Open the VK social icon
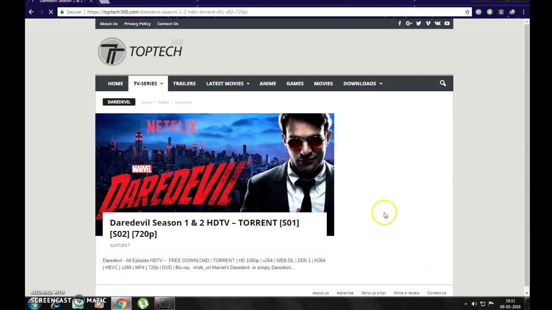Image resolution: width=552 pixels, height=310 pixels. point(437,24)
